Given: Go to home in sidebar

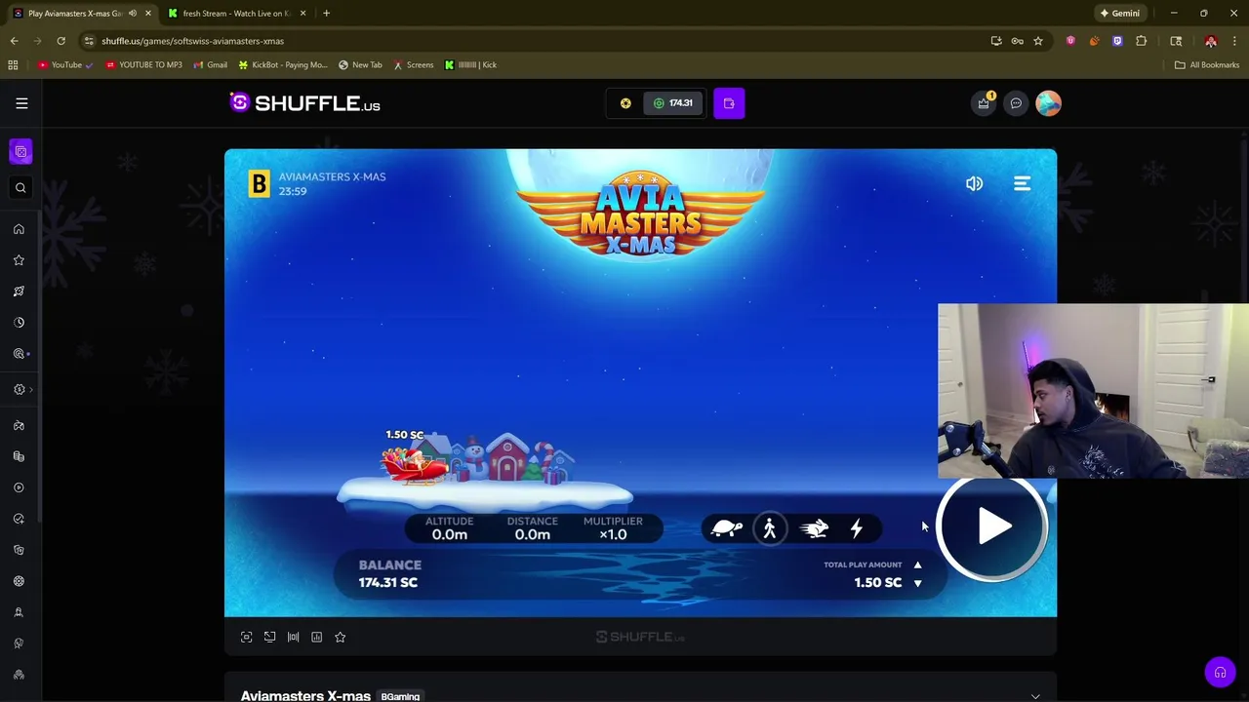Looking at the screenshot, I should tap(19, 229).
